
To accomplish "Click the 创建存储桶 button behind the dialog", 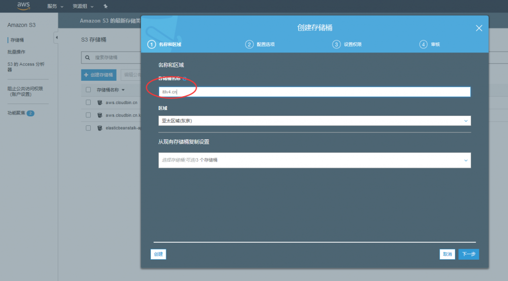I will (99, 75).
